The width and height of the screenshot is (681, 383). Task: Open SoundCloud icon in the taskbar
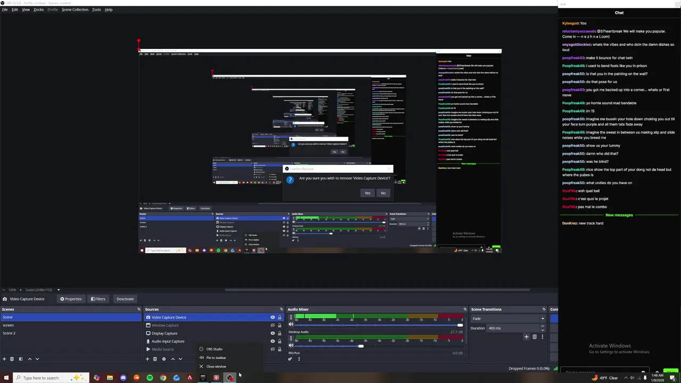pyautogui.click(x=136, y=378)
